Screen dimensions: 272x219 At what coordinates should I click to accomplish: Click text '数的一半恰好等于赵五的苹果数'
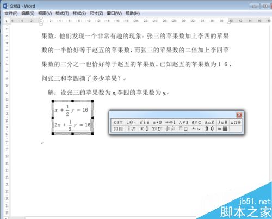tap(85, 50)
